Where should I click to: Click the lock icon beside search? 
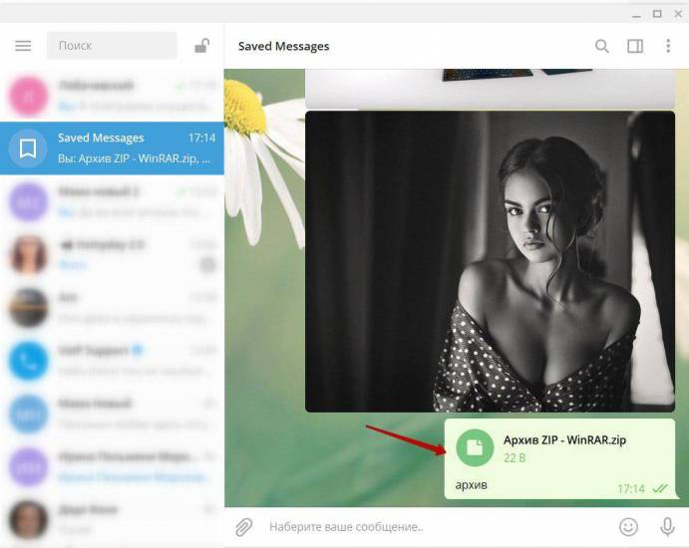[201, 46]
